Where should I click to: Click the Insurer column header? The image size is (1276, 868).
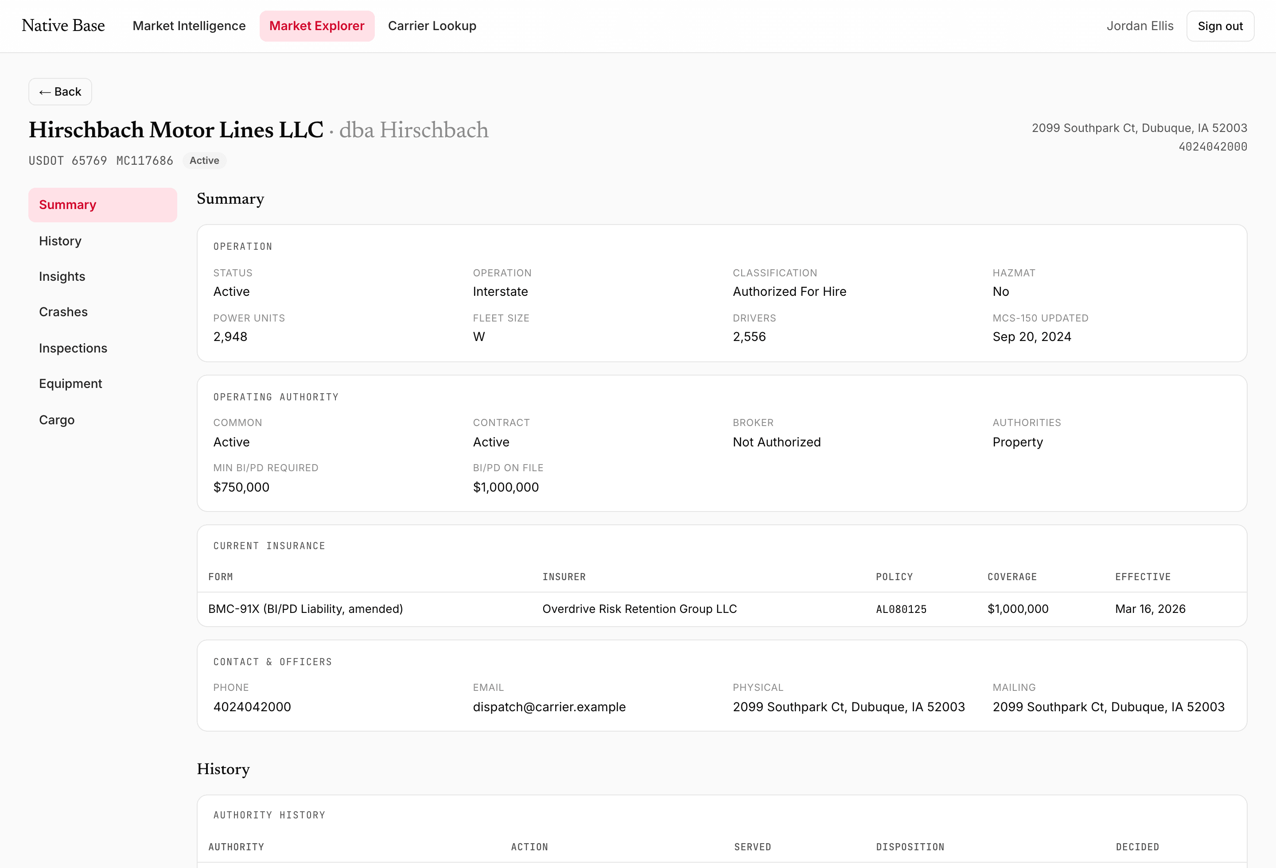pyautogui.click(x=564, y=577)
